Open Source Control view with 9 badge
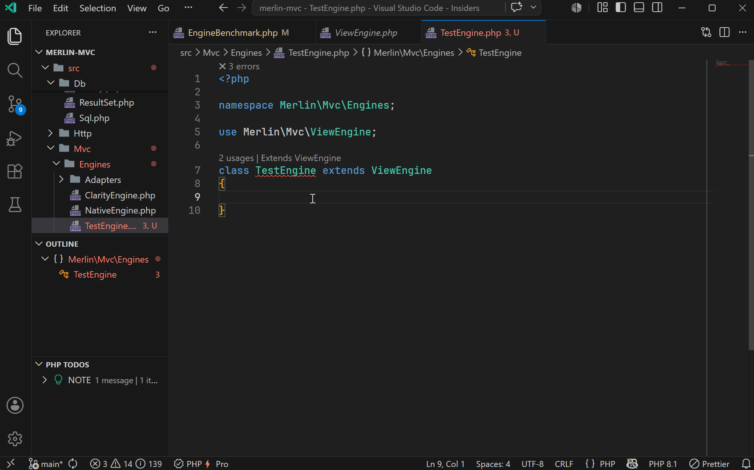Screen dimensions: 754x470 point(15,104)
